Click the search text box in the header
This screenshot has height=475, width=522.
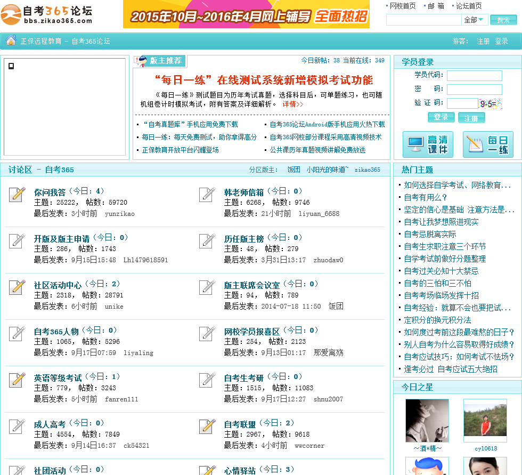click(x=424, y=20)
